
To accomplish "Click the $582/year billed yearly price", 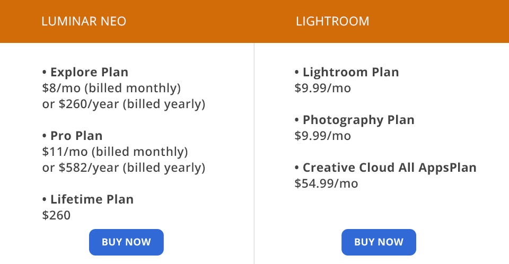I will click(124, 168).
